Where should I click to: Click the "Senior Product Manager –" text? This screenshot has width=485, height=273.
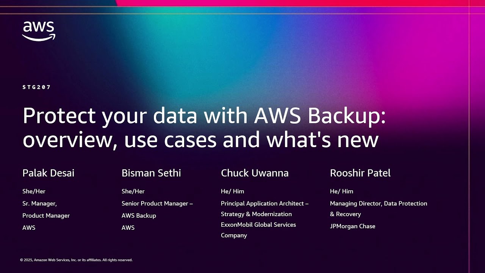tap(157, 204)
